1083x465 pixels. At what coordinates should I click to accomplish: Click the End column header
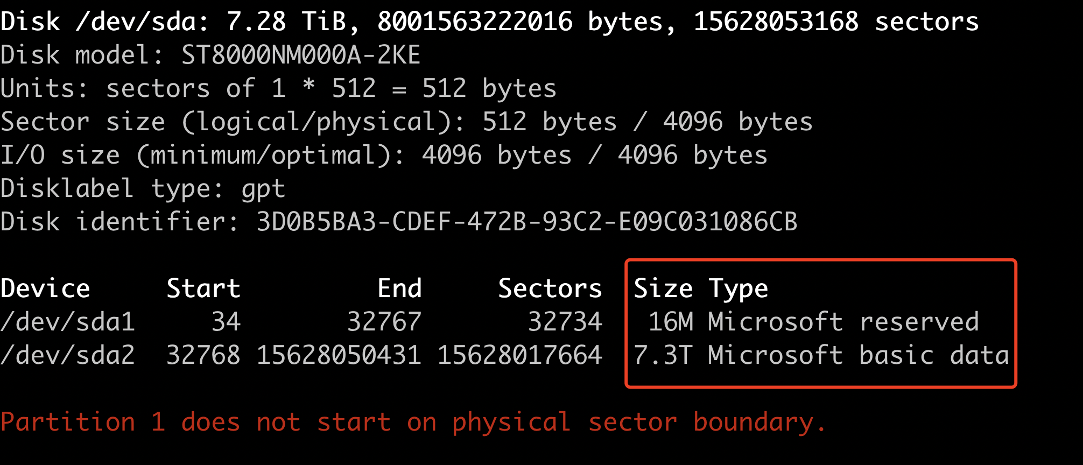coord(399,288)
